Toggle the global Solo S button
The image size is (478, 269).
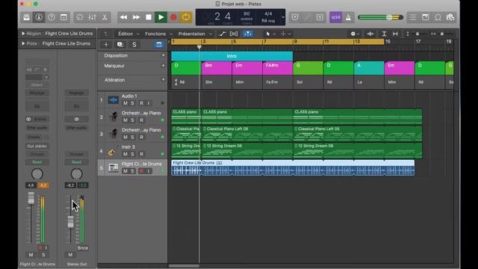(x=134, y=45)
